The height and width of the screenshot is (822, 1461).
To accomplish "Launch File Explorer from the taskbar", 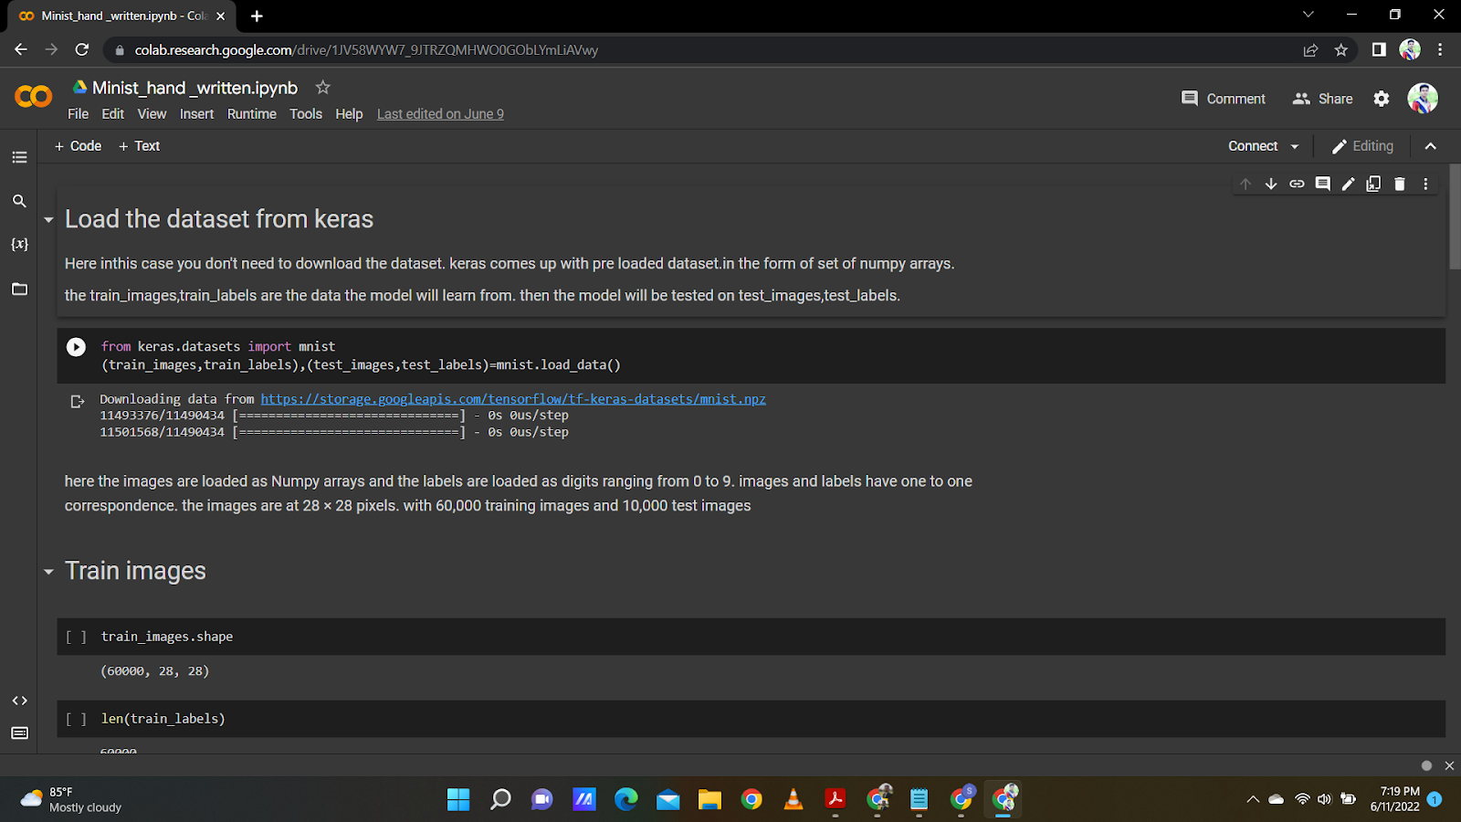I will coord(709,800).
